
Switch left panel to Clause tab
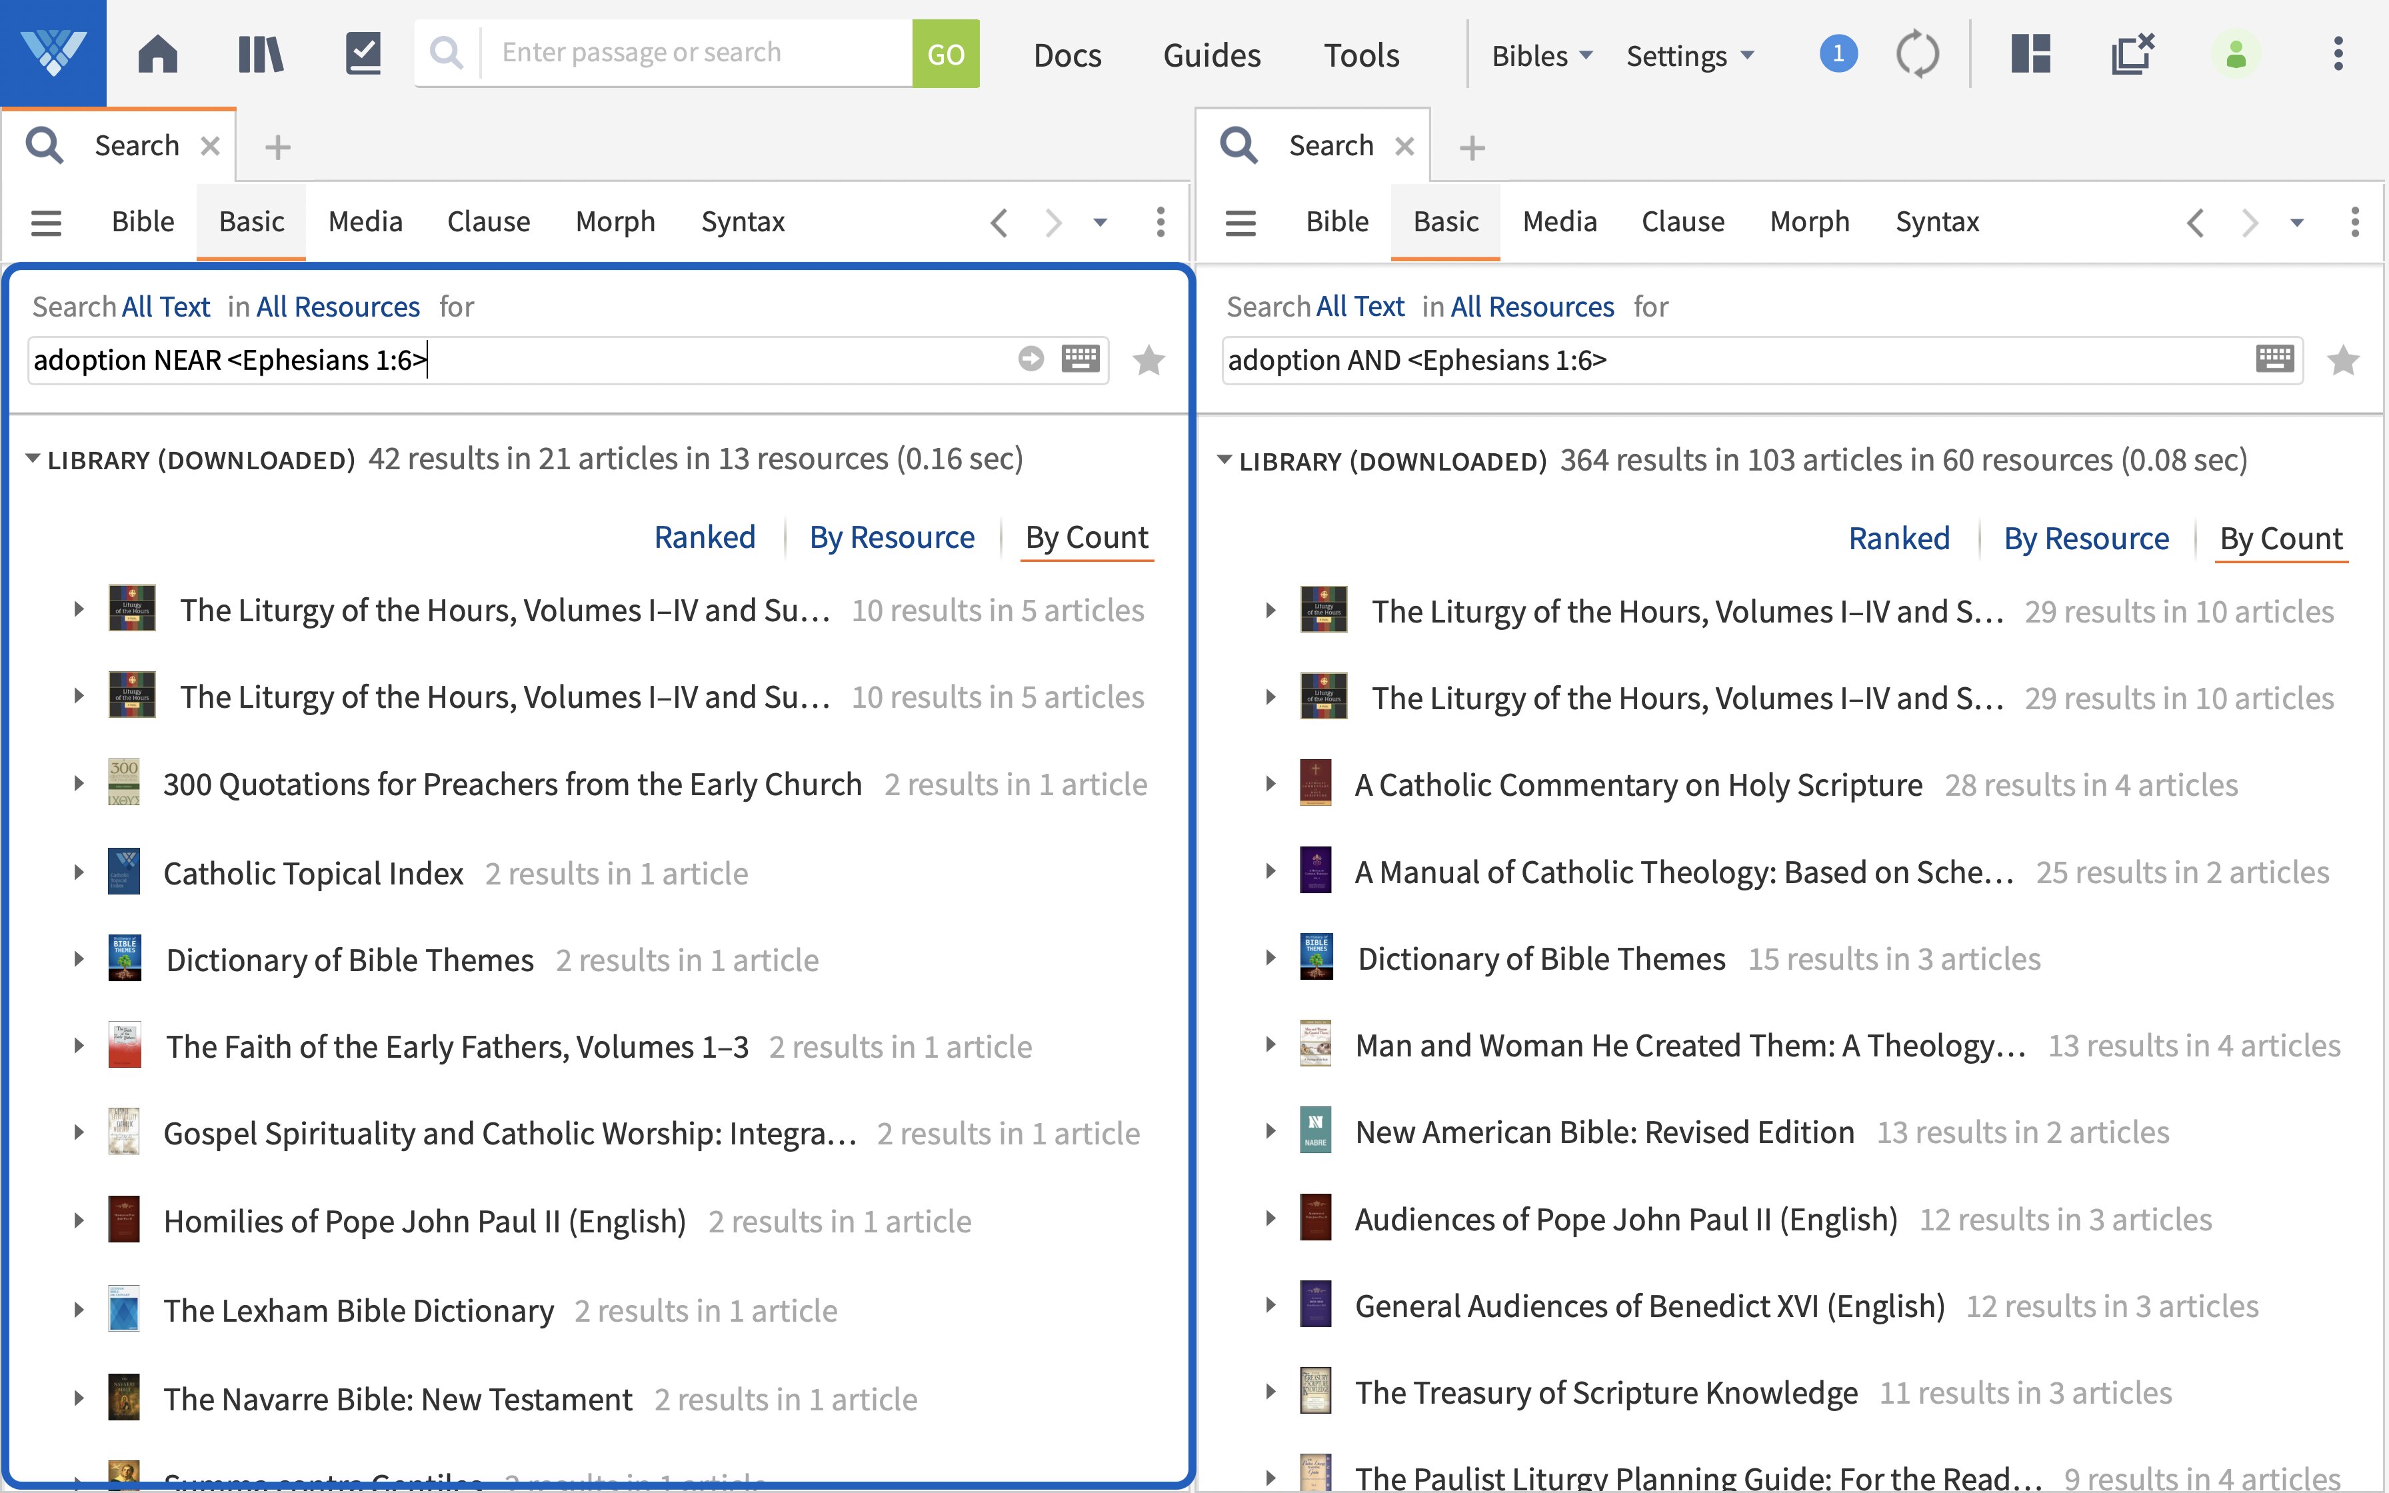point(489,221)
